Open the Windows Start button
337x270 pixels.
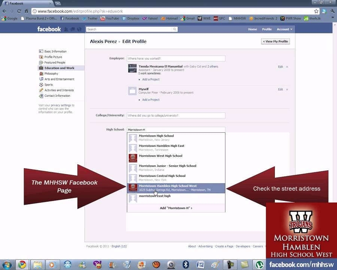[7, 265]
